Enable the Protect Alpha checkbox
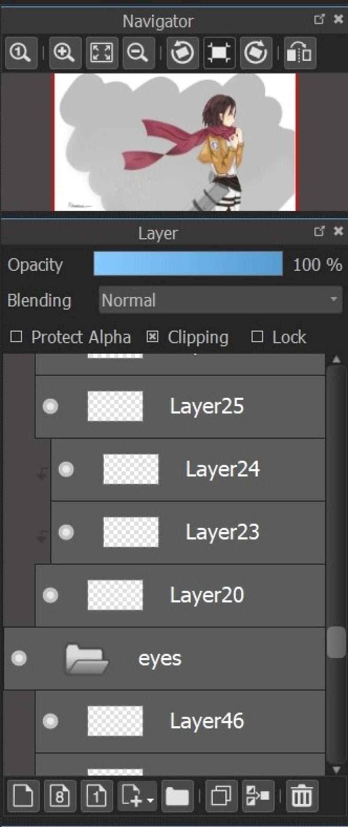 point(16,337)
